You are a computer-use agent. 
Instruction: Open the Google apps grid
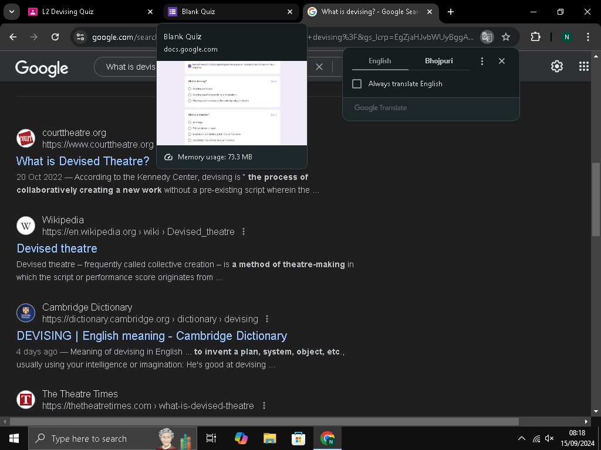(584, 66)
